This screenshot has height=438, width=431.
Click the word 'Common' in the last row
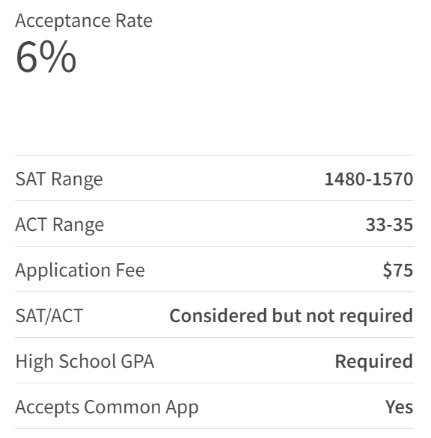click(123, 407)
